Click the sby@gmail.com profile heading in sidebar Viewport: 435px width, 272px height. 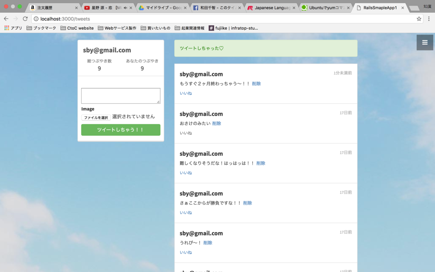(x=107, y=50)
